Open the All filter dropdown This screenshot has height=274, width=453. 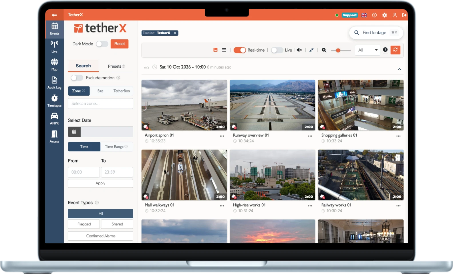[367, 50]
